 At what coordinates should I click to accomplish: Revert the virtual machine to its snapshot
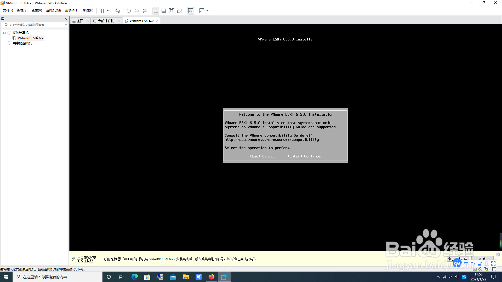(x=137, y=11)
